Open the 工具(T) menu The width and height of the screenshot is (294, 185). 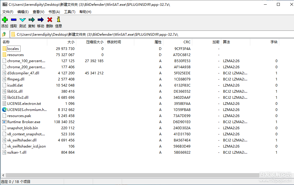pyautogui.click(x=70, y=12)
